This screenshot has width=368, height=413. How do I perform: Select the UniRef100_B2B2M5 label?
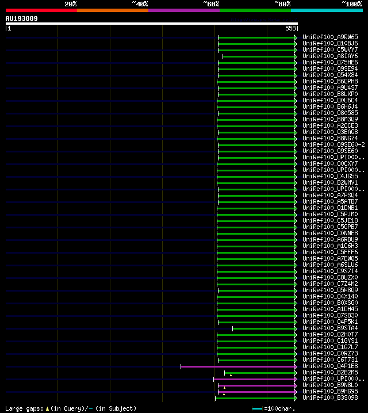click(x=330, y=372)
